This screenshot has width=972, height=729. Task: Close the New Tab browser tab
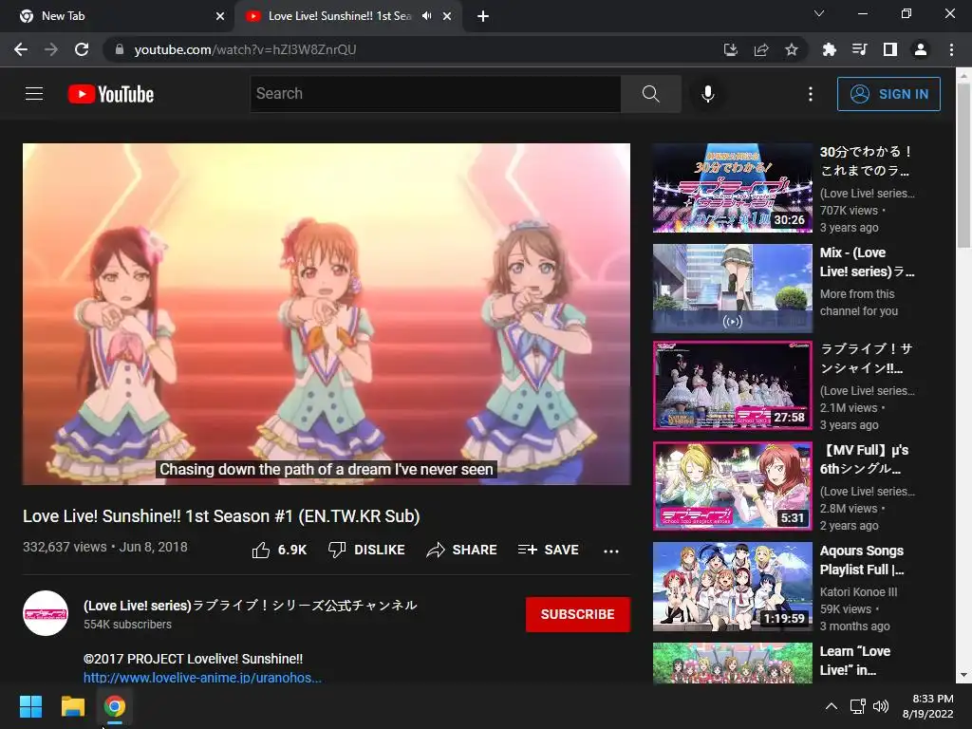pyautogui.click(x=220, y=16)
